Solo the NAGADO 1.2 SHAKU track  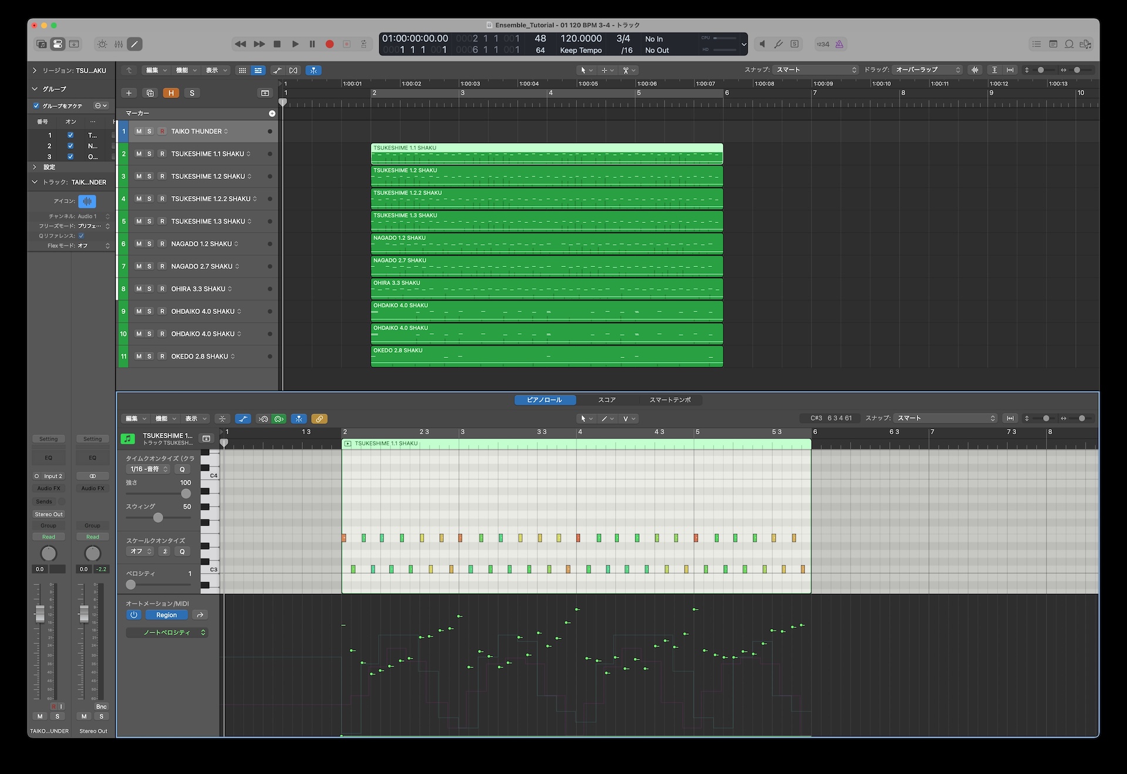click(x=149, y=244)
